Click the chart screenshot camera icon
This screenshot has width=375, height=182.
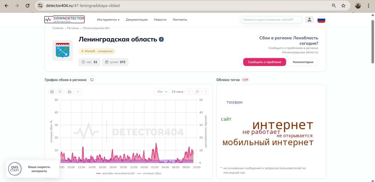52,92
